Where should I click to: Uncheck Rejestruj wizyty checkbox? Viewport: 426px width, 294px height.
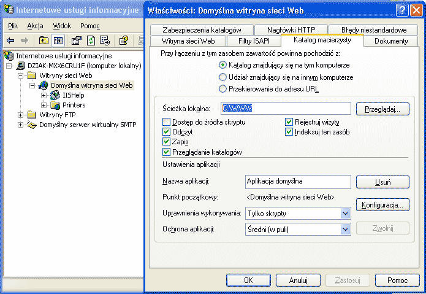point(289,122)
